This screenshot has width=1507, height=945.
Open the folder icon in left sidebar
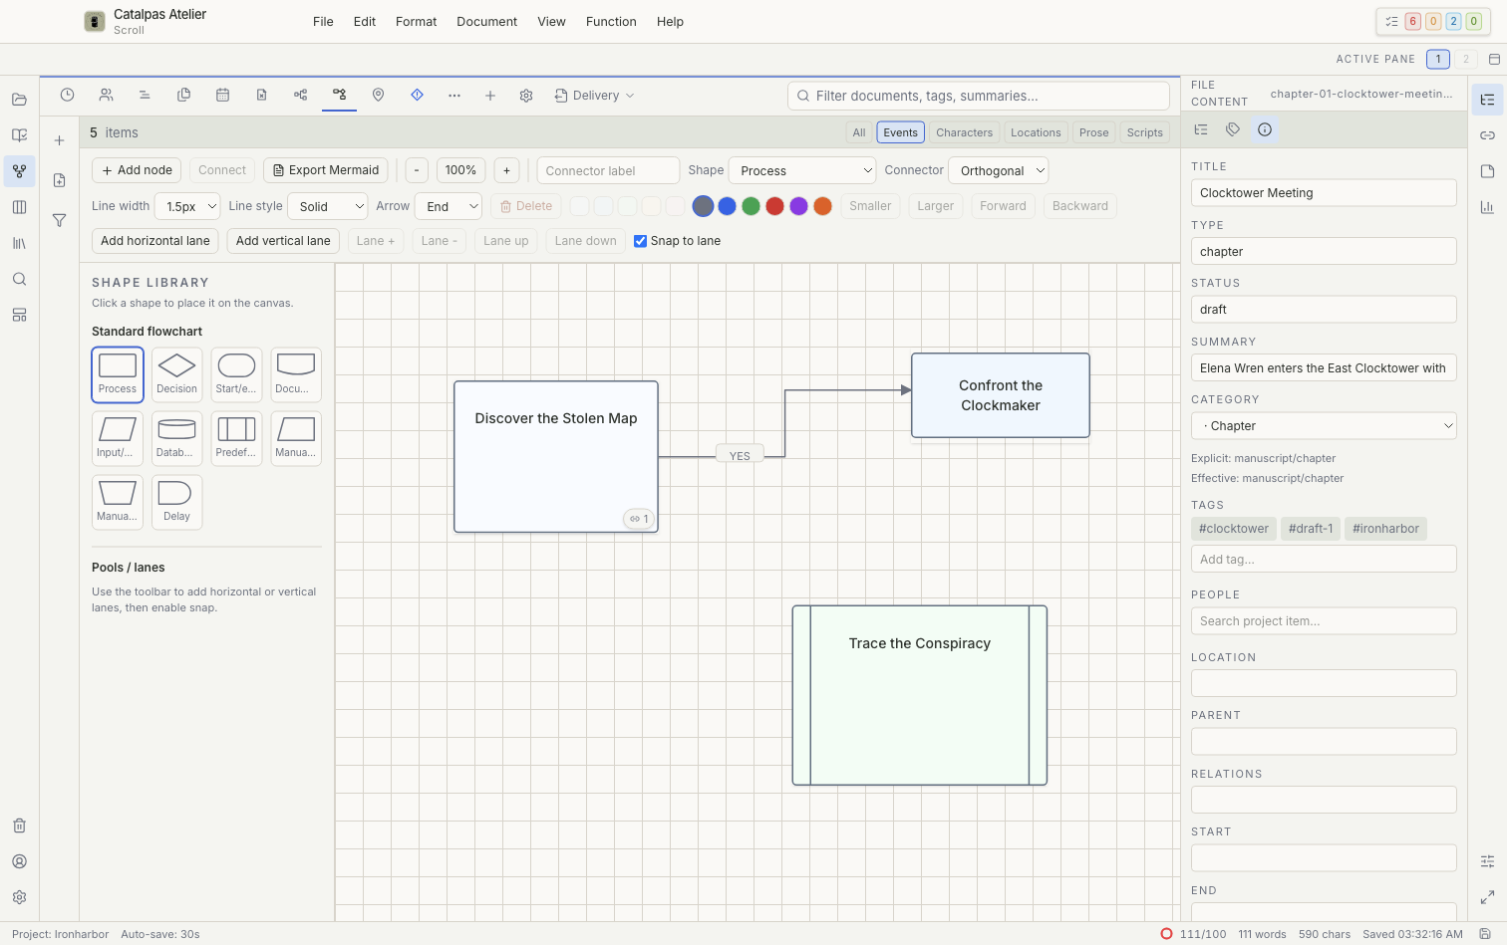click(x=19, y=100)
